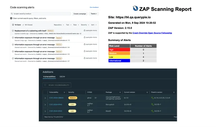Viewport: 216px width, 127px height.
Task: Click the alert count 4 for Low risk
Action: (143, 57)
